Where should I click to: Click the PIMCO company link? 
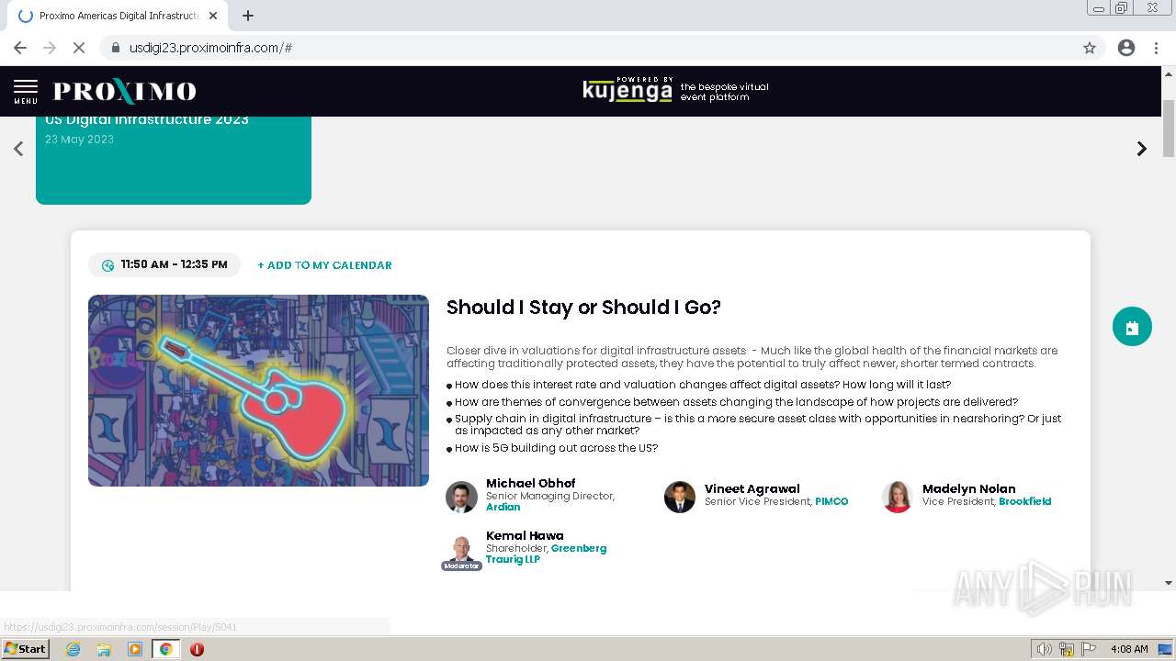click(831, 501)
